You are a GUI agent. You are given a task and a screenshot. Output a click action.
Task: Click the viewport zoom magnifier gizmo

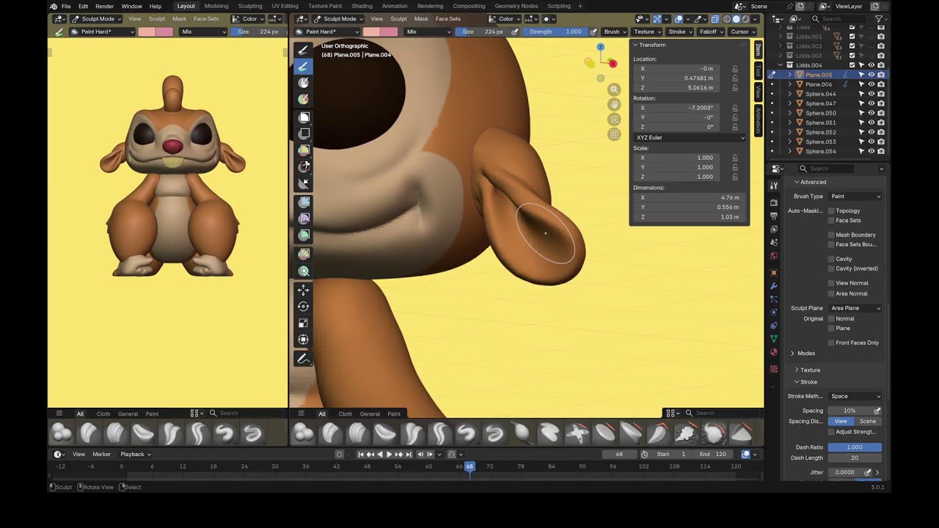tap(614, 89)
